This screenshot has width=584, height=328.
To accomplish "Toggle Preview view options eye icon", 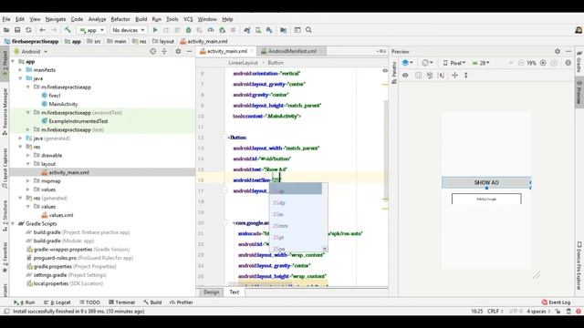I will [405, 75].
